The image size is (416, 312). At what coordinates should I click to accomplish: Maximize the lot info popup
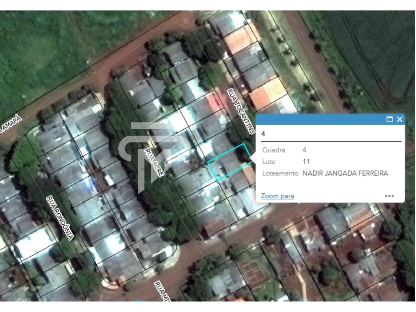point(390,119)
